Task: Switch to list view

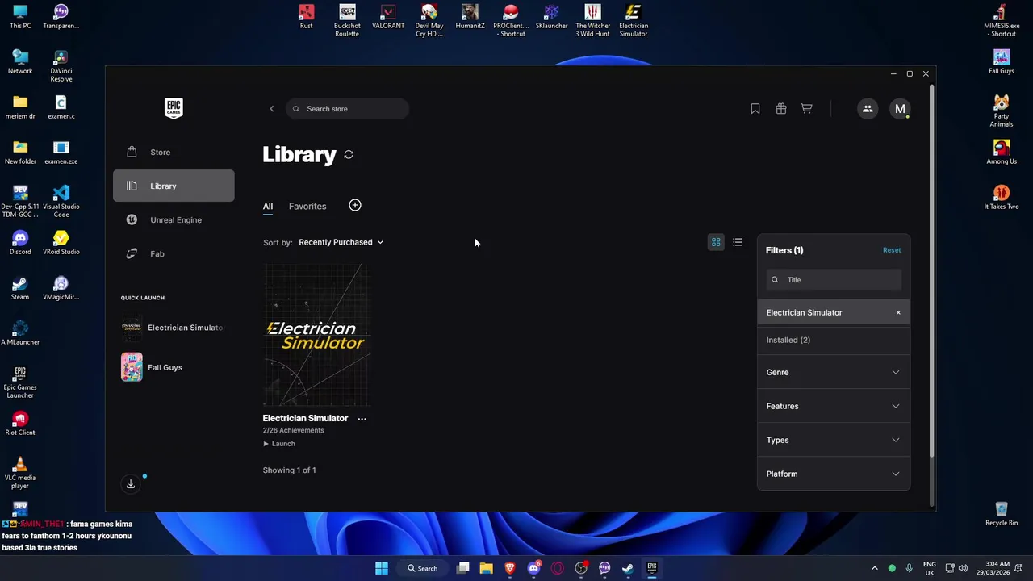Action: (x=738, y=242)
